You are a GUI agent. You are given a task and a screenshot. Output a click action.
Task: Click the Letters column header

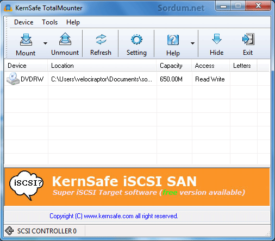(x=243, y=66)
